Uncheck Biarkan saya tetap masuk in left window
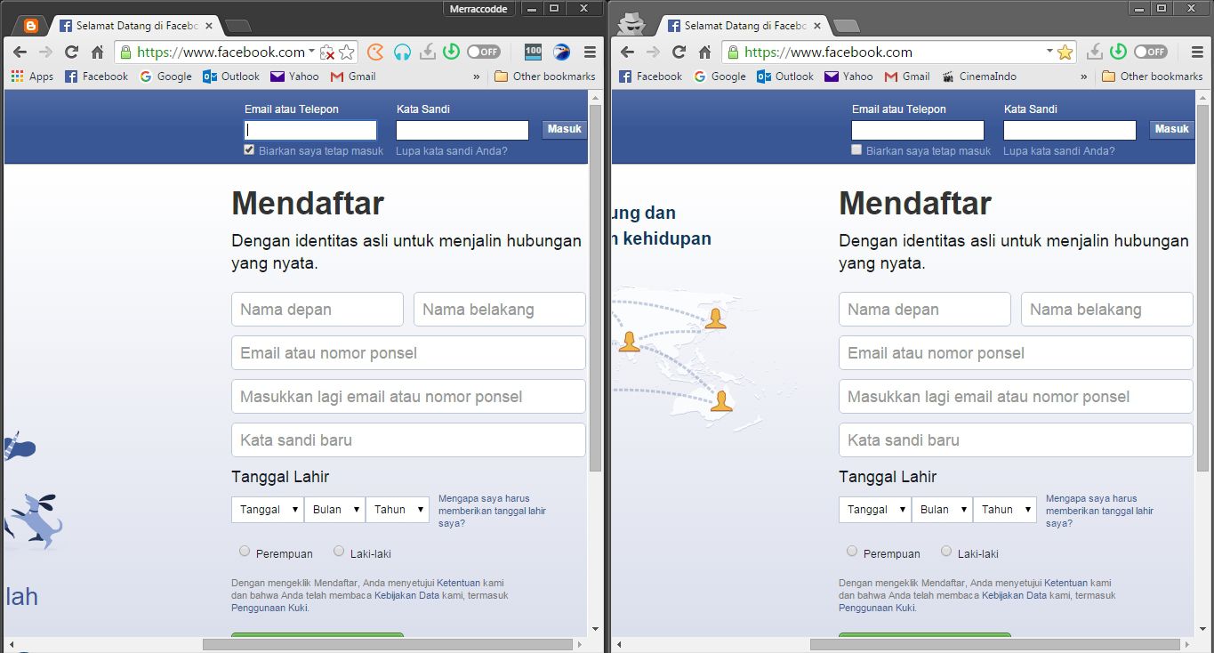1214x653 pixels. pos(249,149)
